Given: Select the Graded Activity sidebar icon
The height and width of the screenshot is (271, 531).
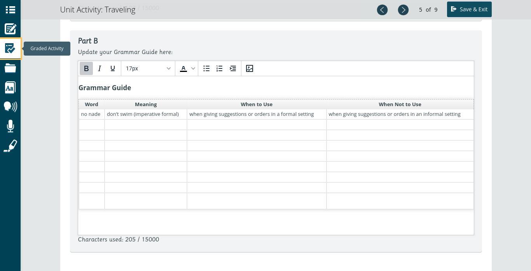Looking at the screenshot, I should point(10,49).
